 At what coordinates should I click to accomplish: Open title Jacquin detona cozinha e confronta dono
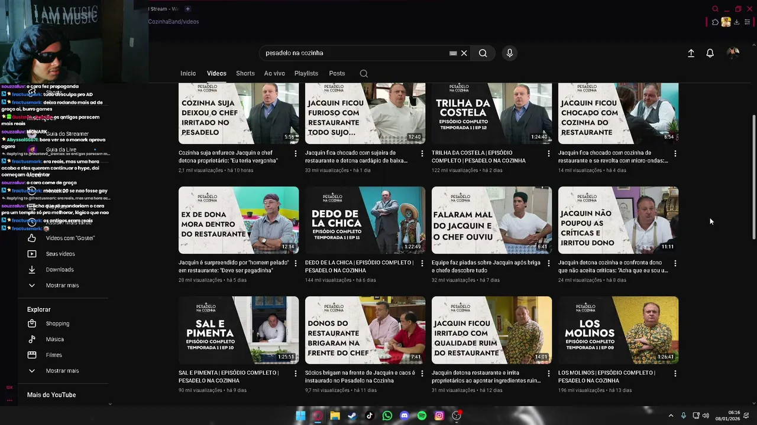pyautogui.click(x=613, y=266)
